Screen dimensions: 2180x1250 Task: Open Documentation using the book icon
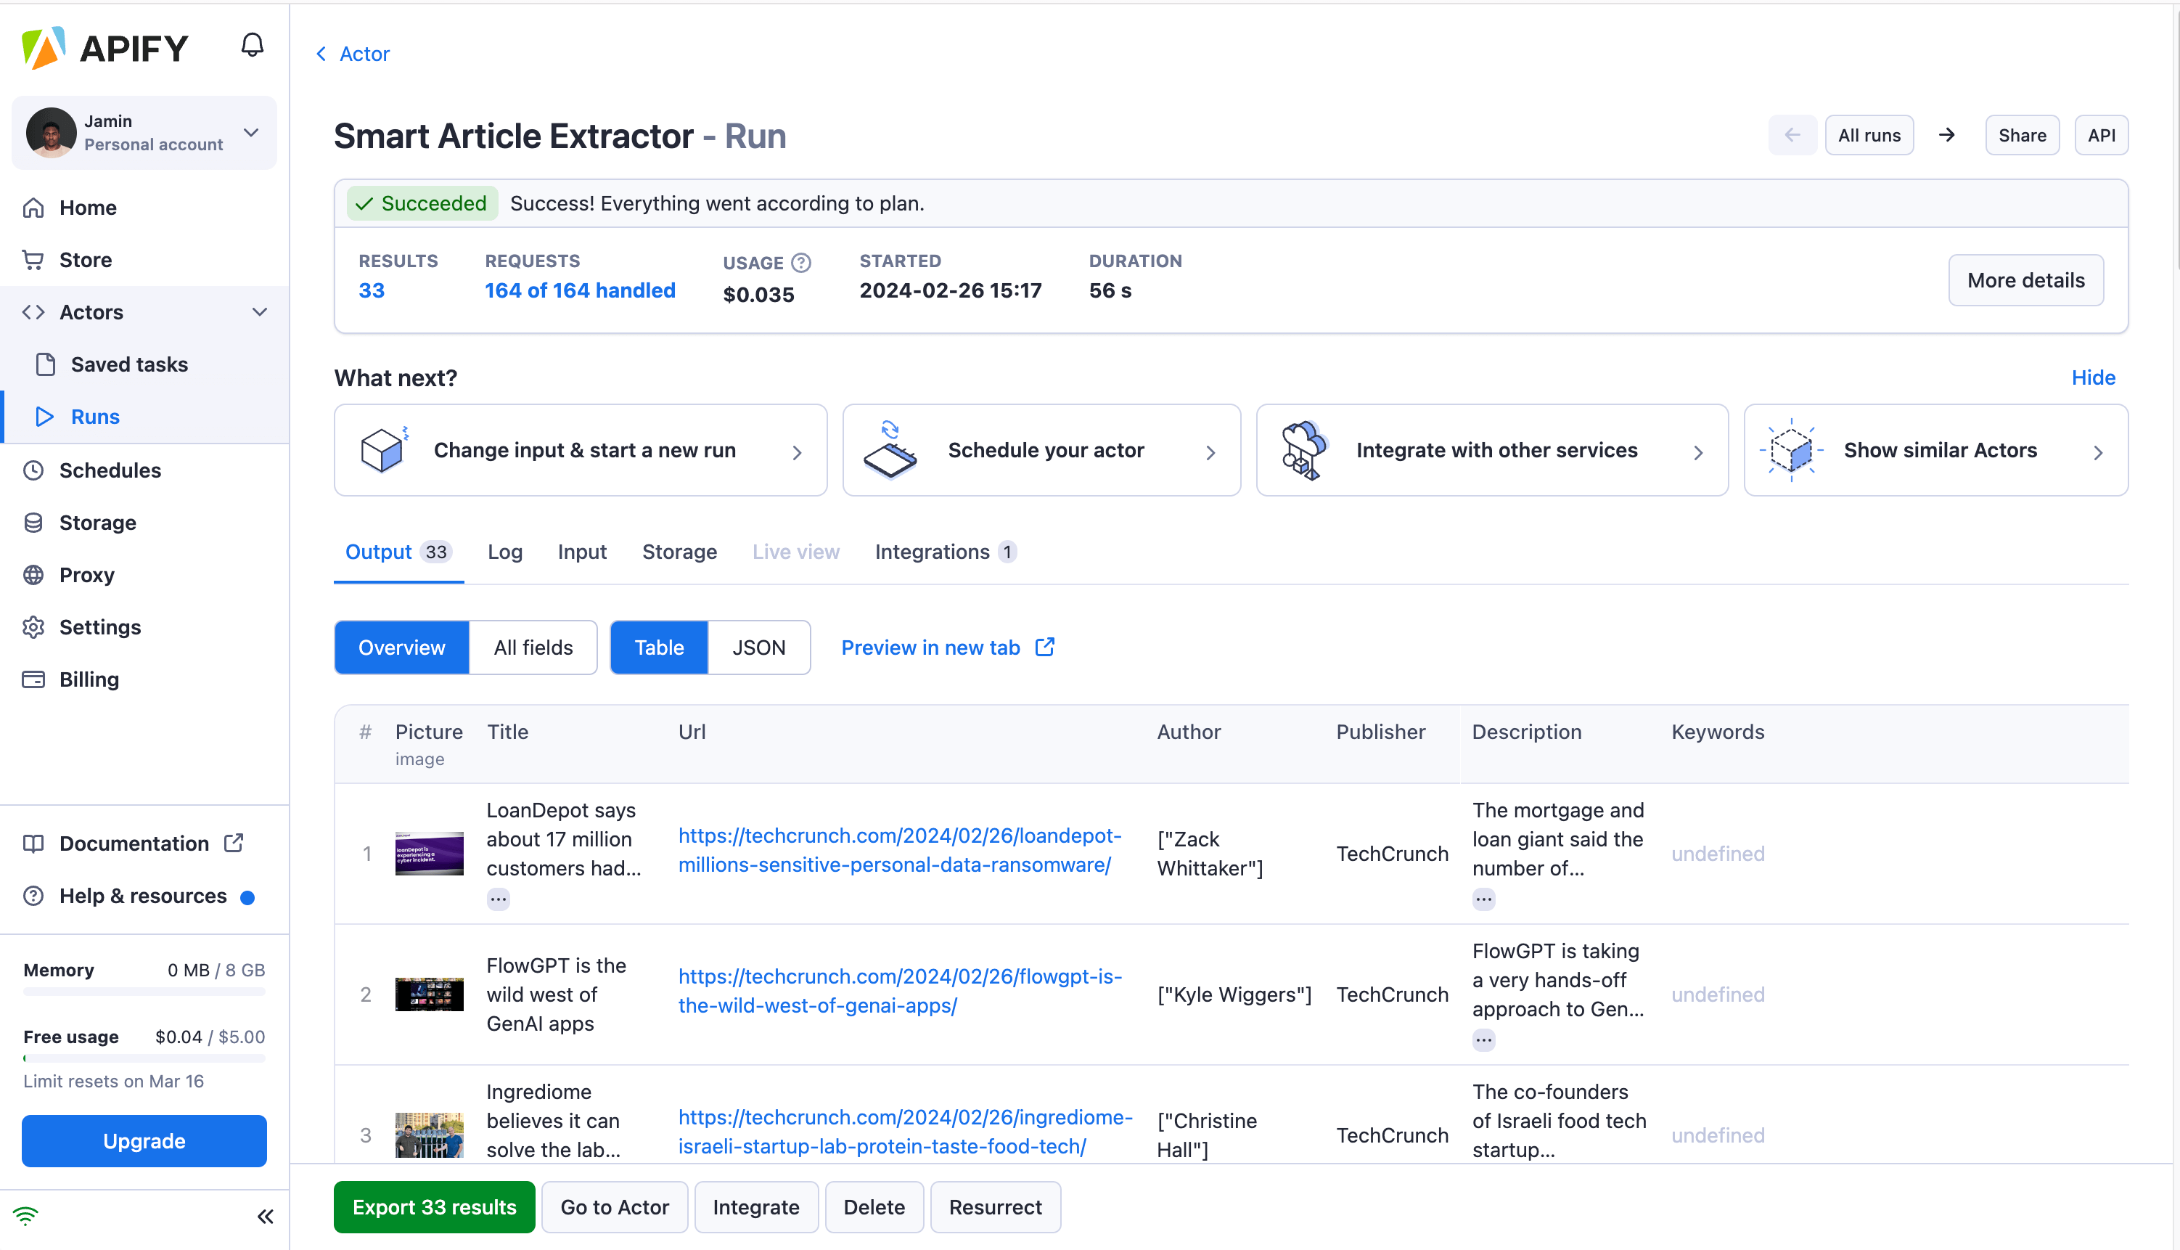pos(33,843)
